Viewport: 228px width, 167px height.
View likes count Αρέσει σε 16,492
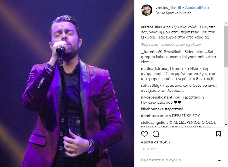click(x=156, y=142)
